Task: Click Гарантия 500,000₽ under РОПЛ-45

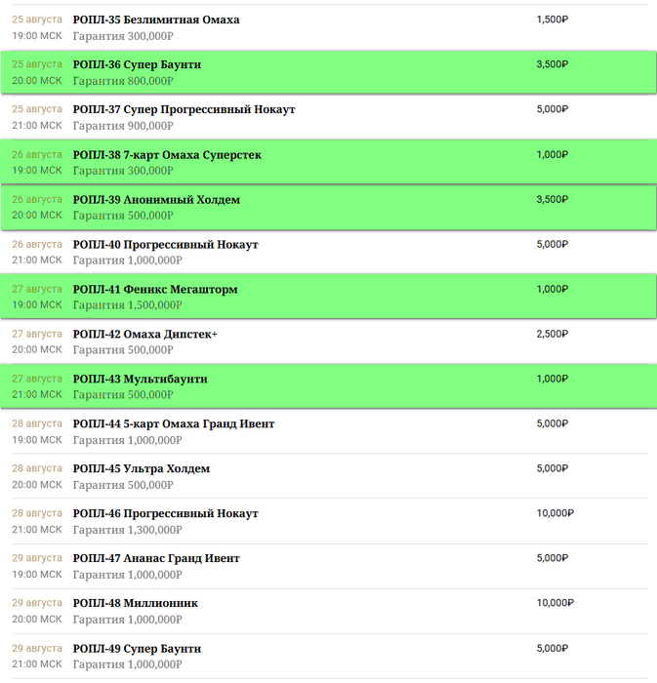Action: pos(123,485)
